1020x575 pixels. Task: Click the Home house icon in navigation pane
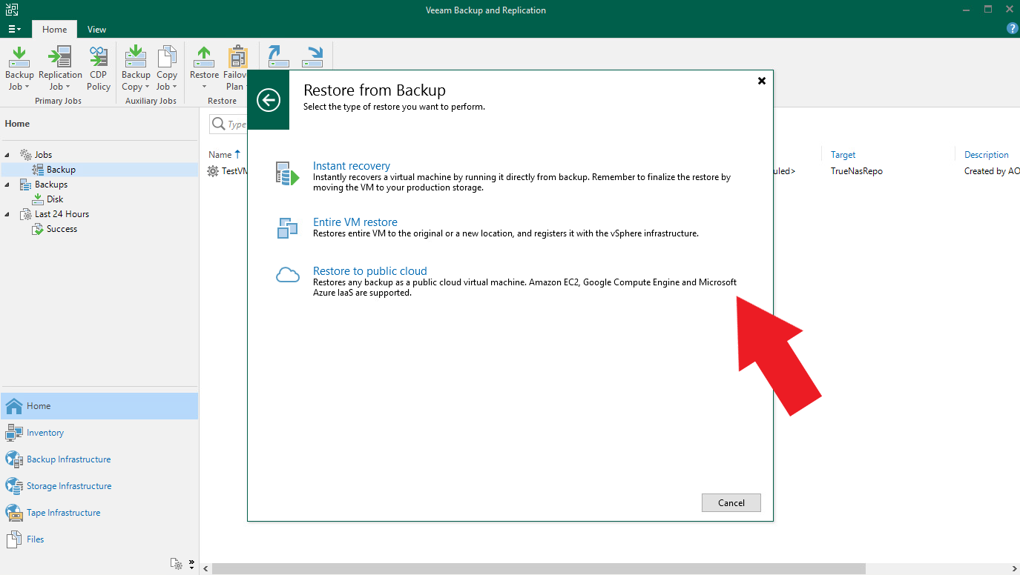coord(14,406)
